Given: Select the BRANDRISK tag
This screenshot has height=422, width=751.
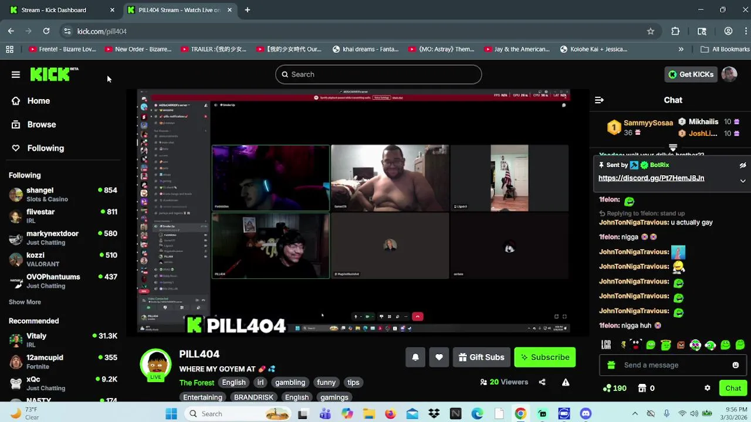Looking at the screenshot, I should coord(253,397).
